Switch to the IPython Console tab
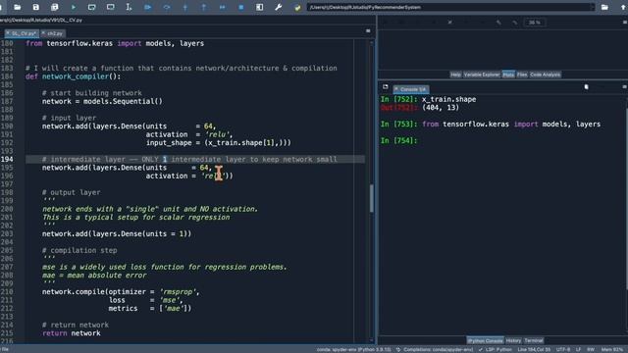The image size is (628, 353). 485,340
